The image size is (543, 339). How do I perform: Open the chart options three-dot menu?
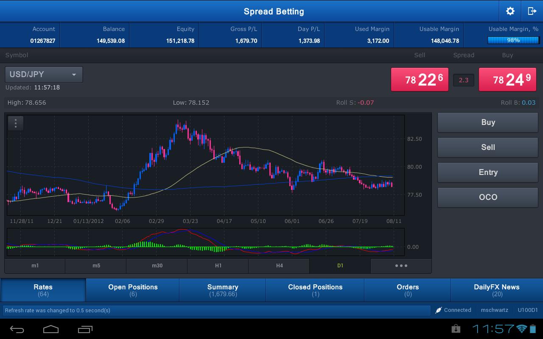tap(16, 123)
